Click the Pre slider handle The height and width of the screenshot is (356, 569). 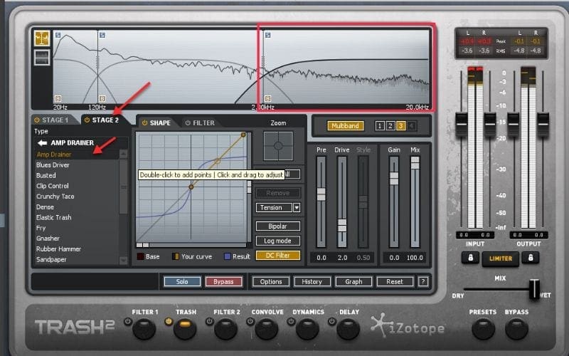pyautogui.click(x=321, y=194)
